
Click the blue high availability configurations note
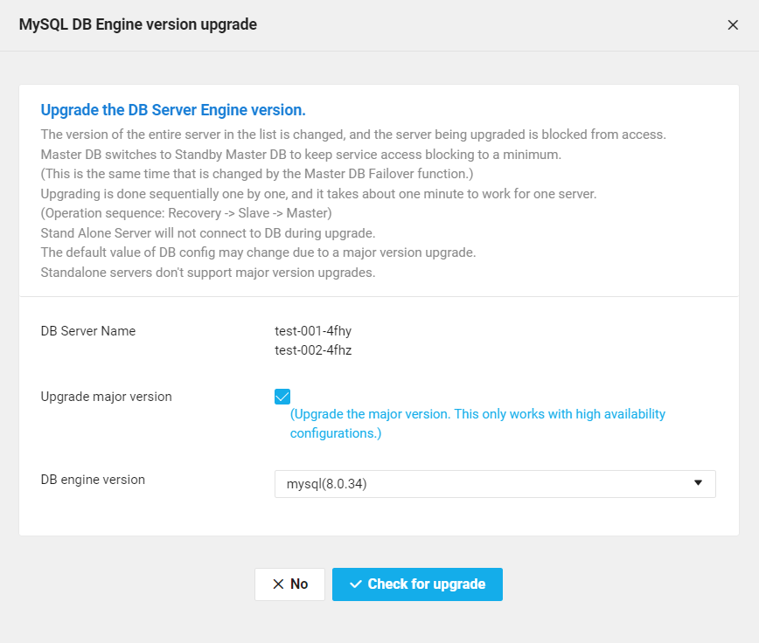pos(477,424)
